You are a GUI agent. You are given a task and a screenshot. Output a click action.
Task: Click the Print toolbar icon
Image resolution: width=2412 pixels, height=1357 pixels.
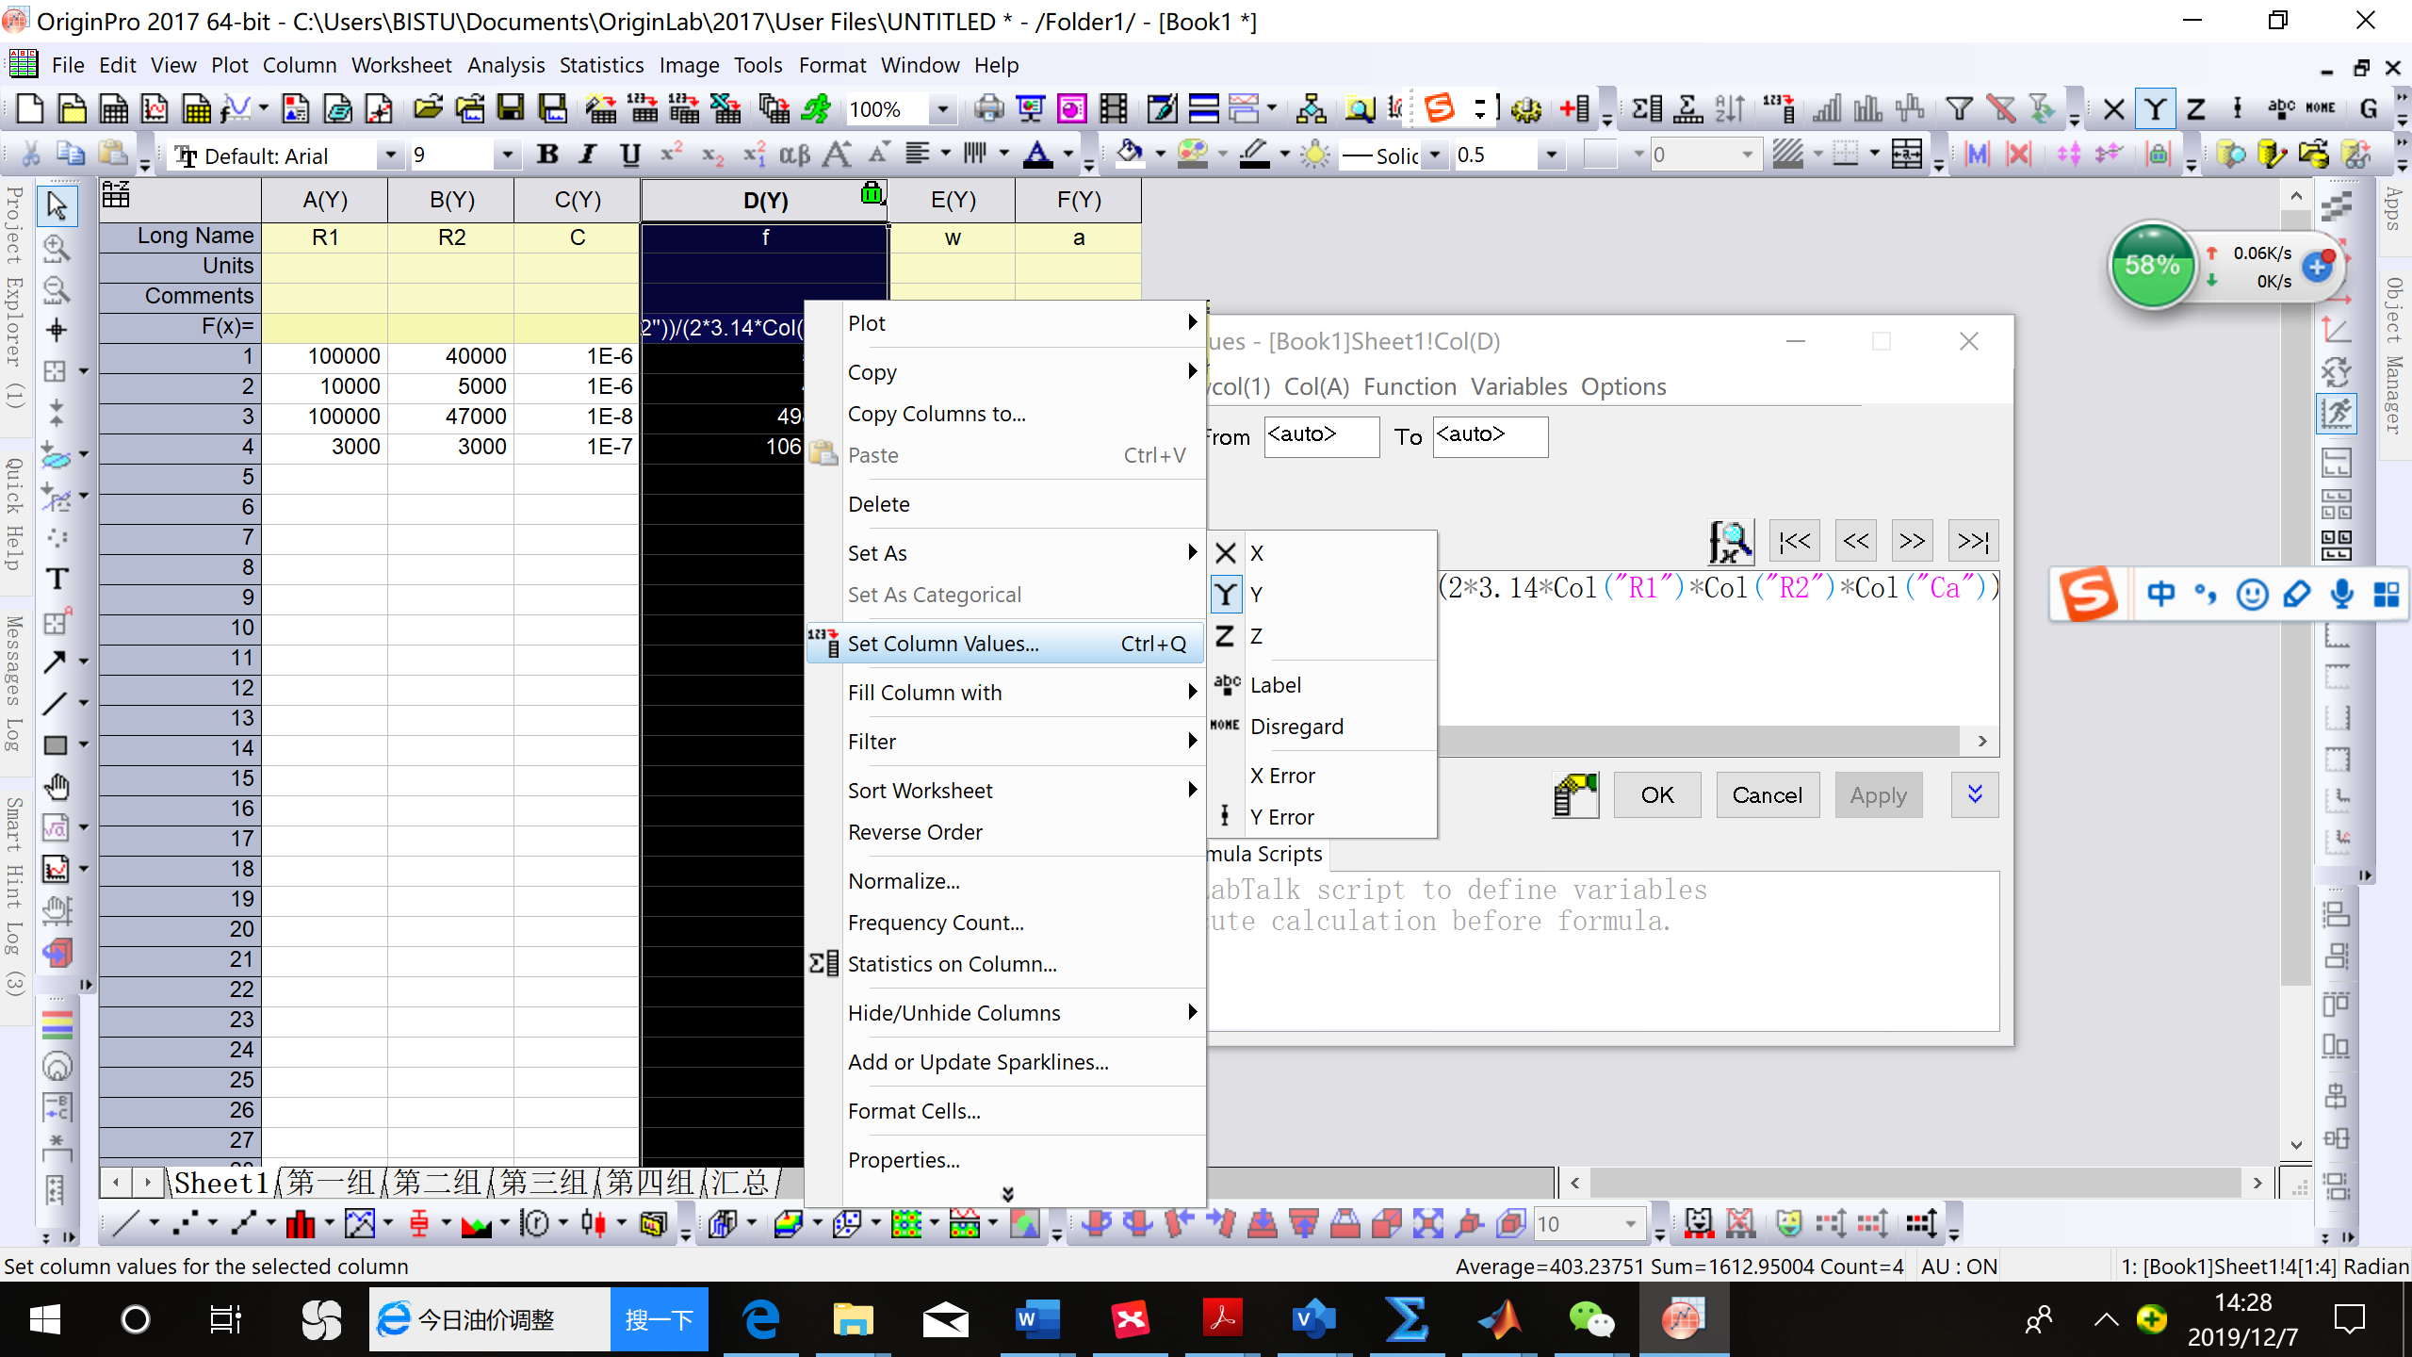coord(988,109)
